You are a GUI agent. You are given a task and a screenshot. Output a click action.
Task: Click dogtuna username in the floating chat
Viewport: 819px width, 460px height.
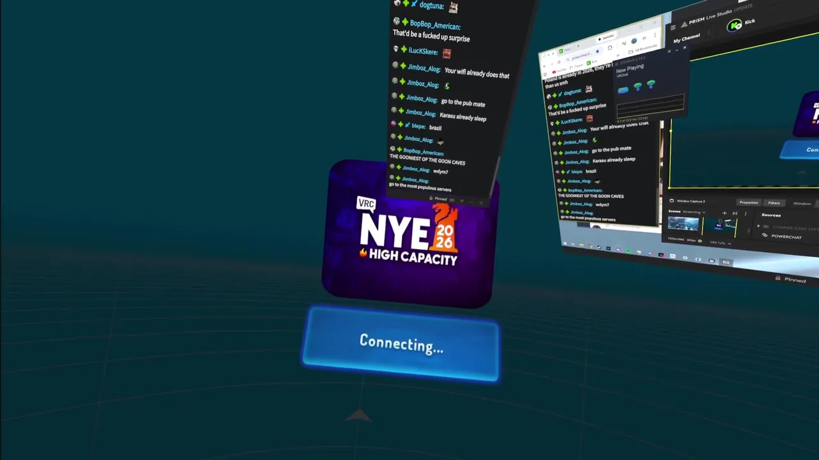(x=431, y=5)
